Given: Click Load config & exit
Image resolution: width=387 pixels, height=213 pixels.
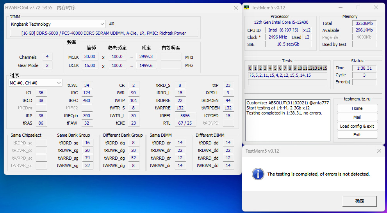Looking at the screenshot, I should coord(357,126).
